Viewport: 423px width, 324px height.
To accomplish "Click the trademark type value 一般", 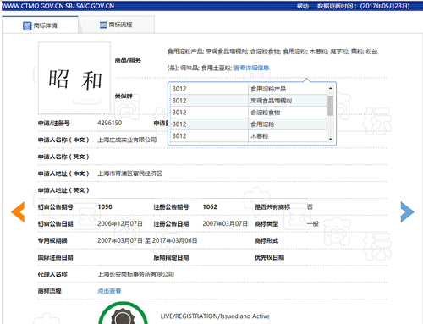I will (313, 224).
